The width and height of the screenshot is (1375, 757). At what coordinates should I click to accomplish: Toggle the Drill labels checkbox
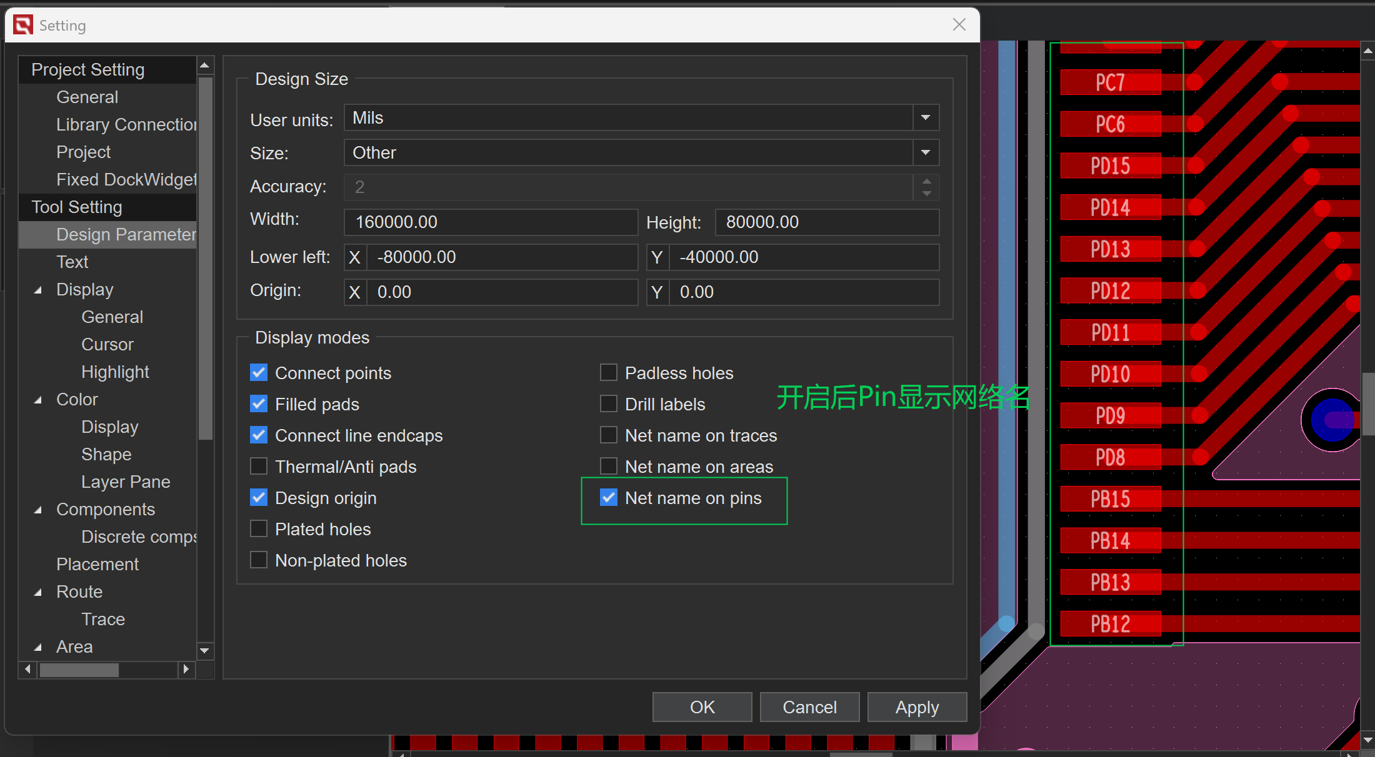[609, 404]
